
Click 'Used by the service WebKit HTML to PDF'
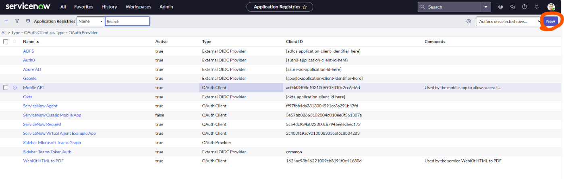(463, 161)
